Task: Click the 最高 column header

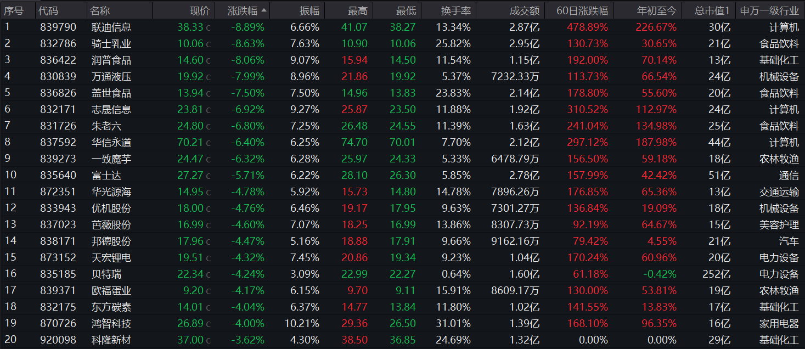Action: (x=358, y=10)
